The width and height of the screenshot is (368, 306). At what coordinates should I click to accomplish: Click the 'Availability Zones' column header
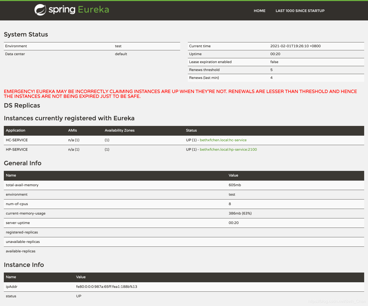(120, 130)
